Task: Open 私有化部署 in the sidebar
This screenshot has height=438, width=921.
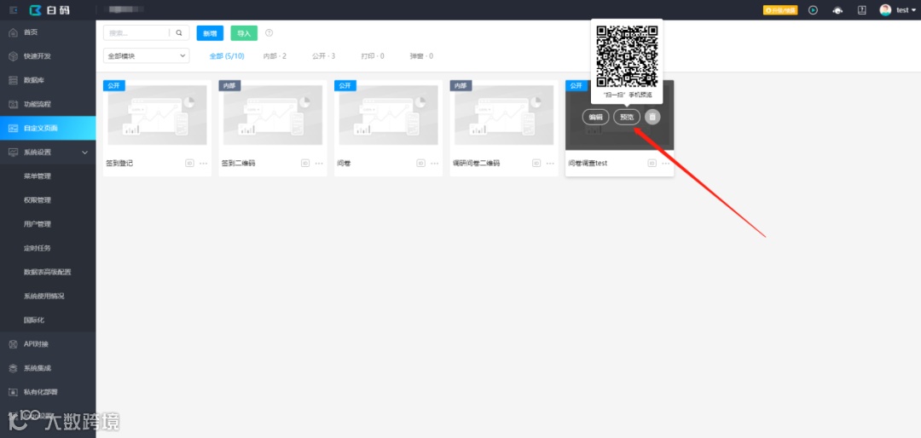Action: (48, 392)
